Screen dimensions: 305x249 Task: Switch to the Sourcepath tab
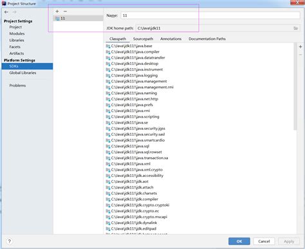143,39
